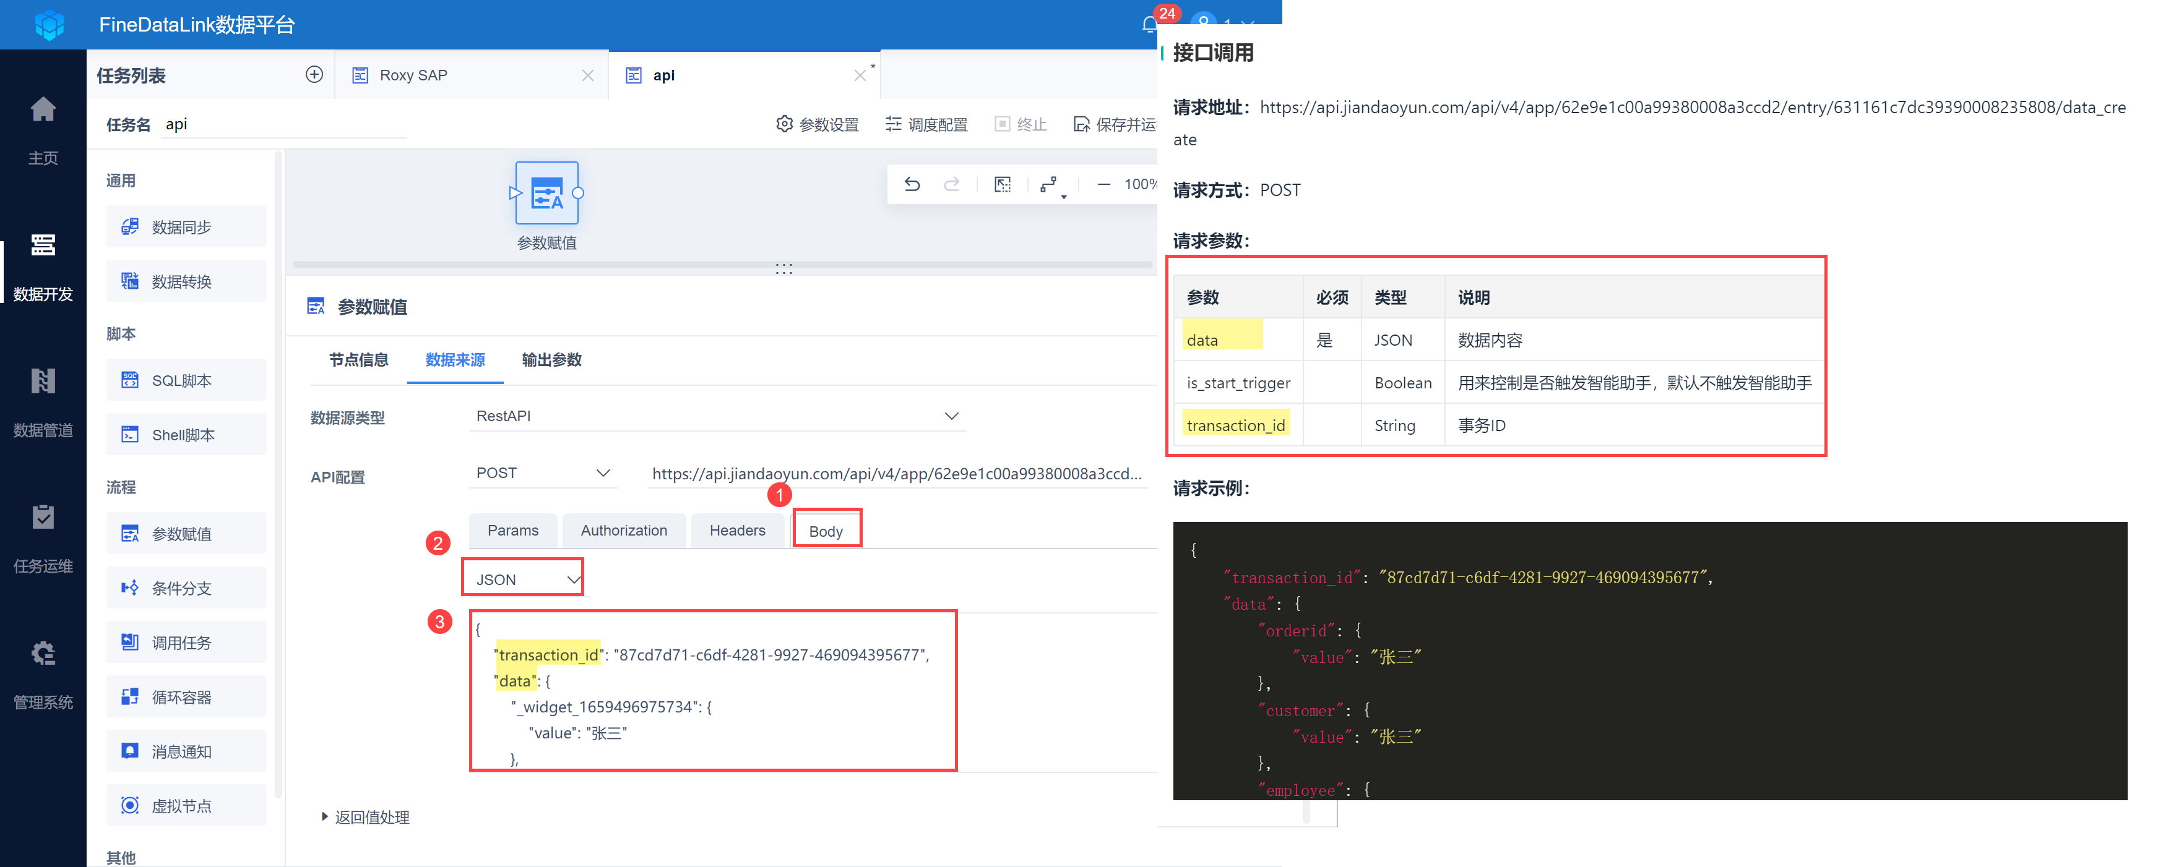This screenshot has width=2171, height=867.
Task: Click the parameter settings button
Action: tap(818, 124)
